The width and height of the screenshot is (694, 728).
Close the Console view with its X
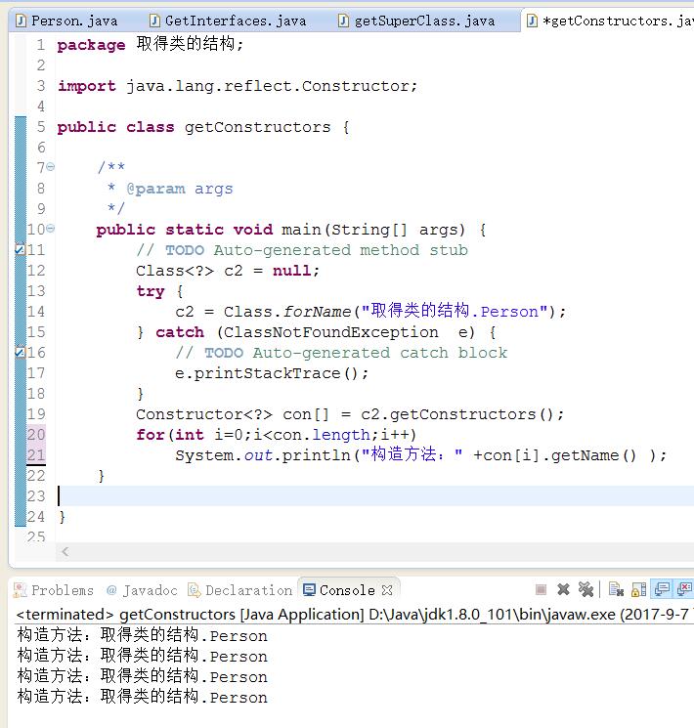(387, 590)
